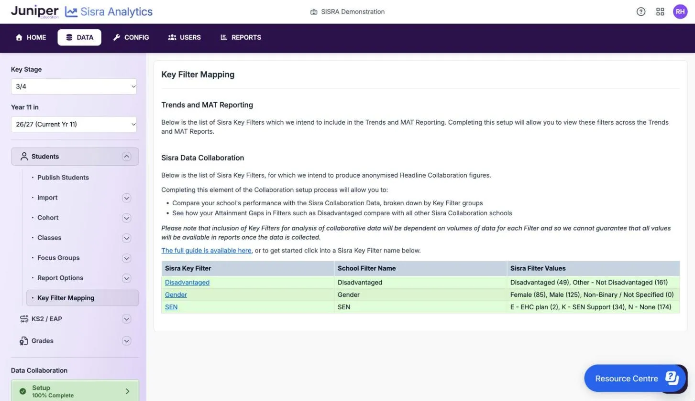
Task: Expand the Focus Groups chevron
Action: point(126,258)
